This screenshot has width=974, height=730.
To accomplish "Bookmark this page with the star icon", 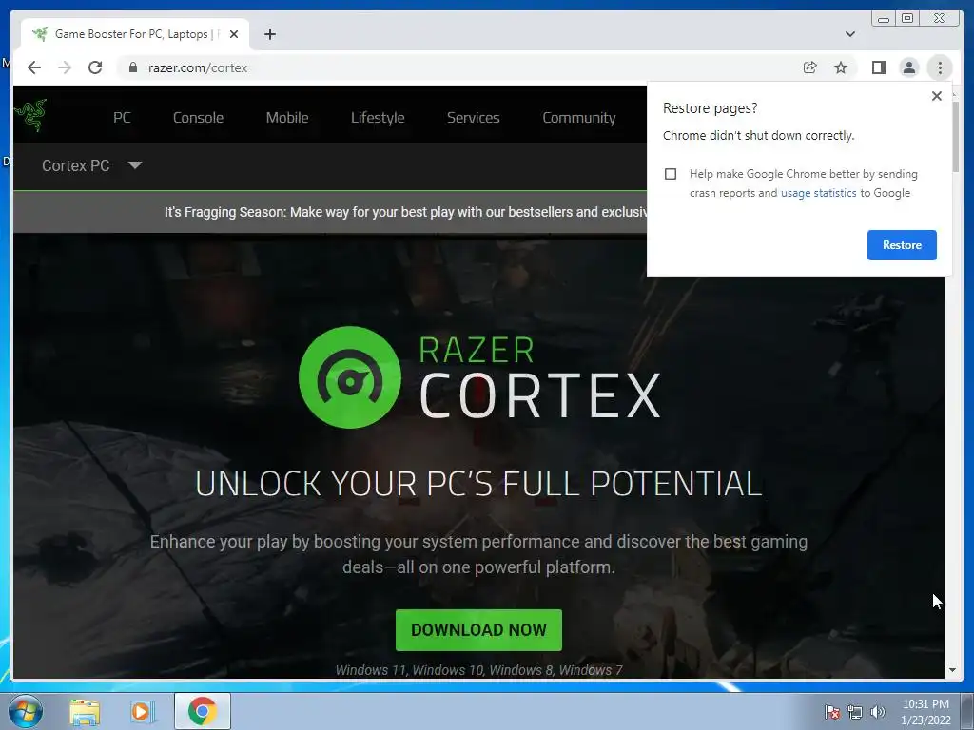I will point(841,67).
